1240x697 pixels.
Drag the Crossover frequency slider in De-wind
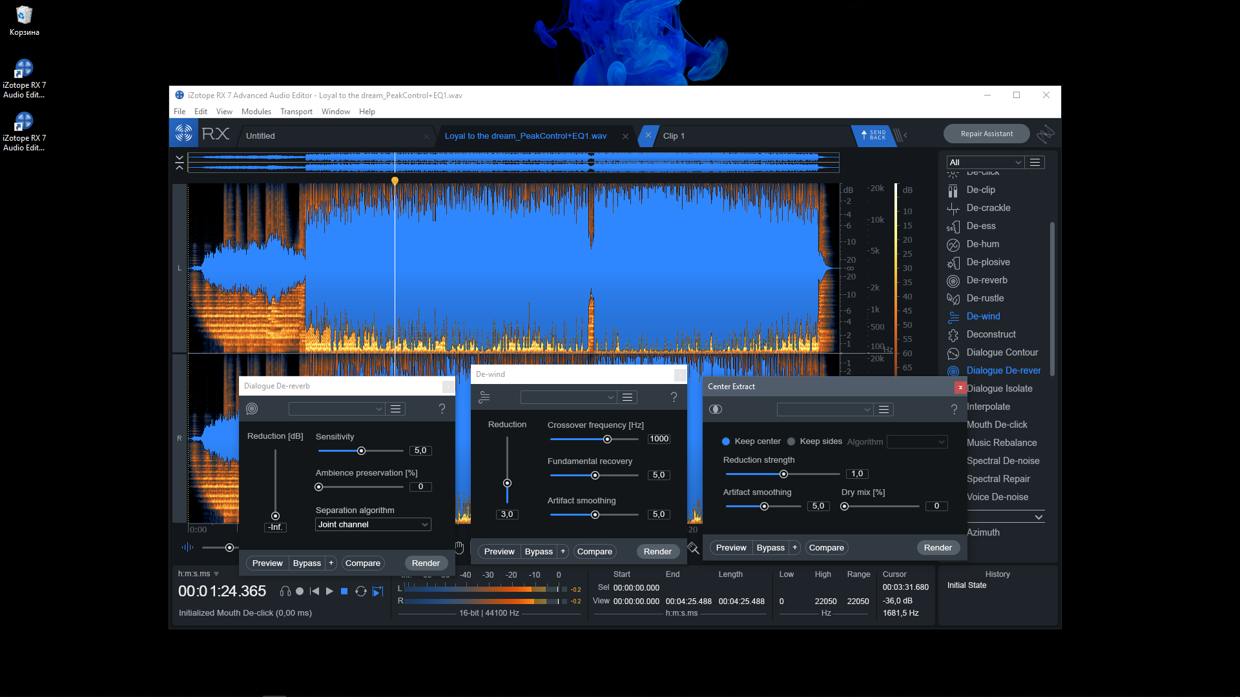coord(607,438)
